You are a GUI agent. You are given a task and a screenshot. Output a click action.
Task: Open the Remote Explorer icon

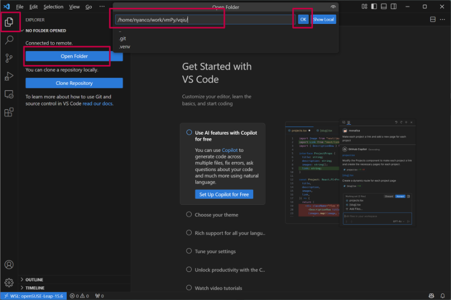pos(9,95)
